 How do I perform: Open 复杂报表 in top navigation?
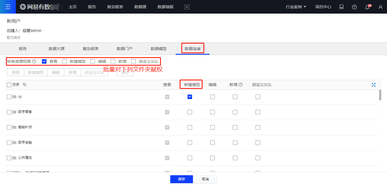point(115,7)
